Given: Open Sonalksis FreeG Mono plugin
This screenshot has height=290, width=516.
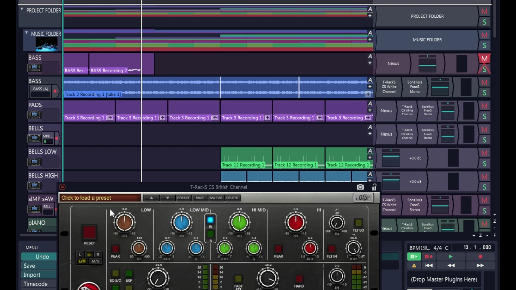Looking at the screenshot, I should (x=414, y=87).
